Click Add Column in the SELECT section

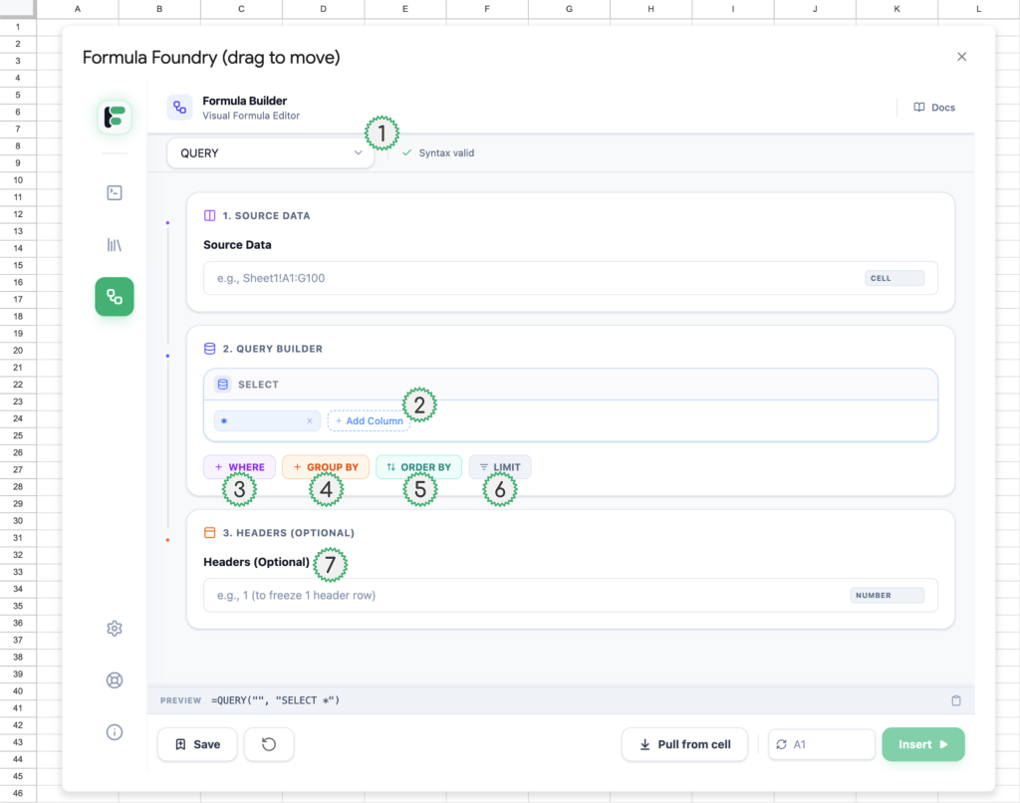tap(369, 421)
